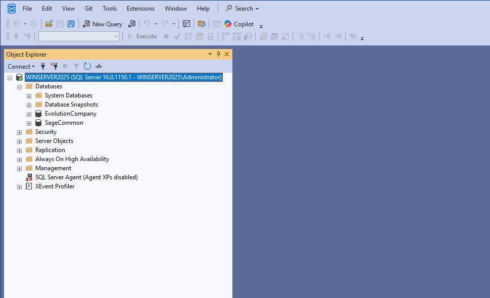490x298 pixels.
Task: Expand the EvolutionCompany database node
Action: click(x=29, y=114)
